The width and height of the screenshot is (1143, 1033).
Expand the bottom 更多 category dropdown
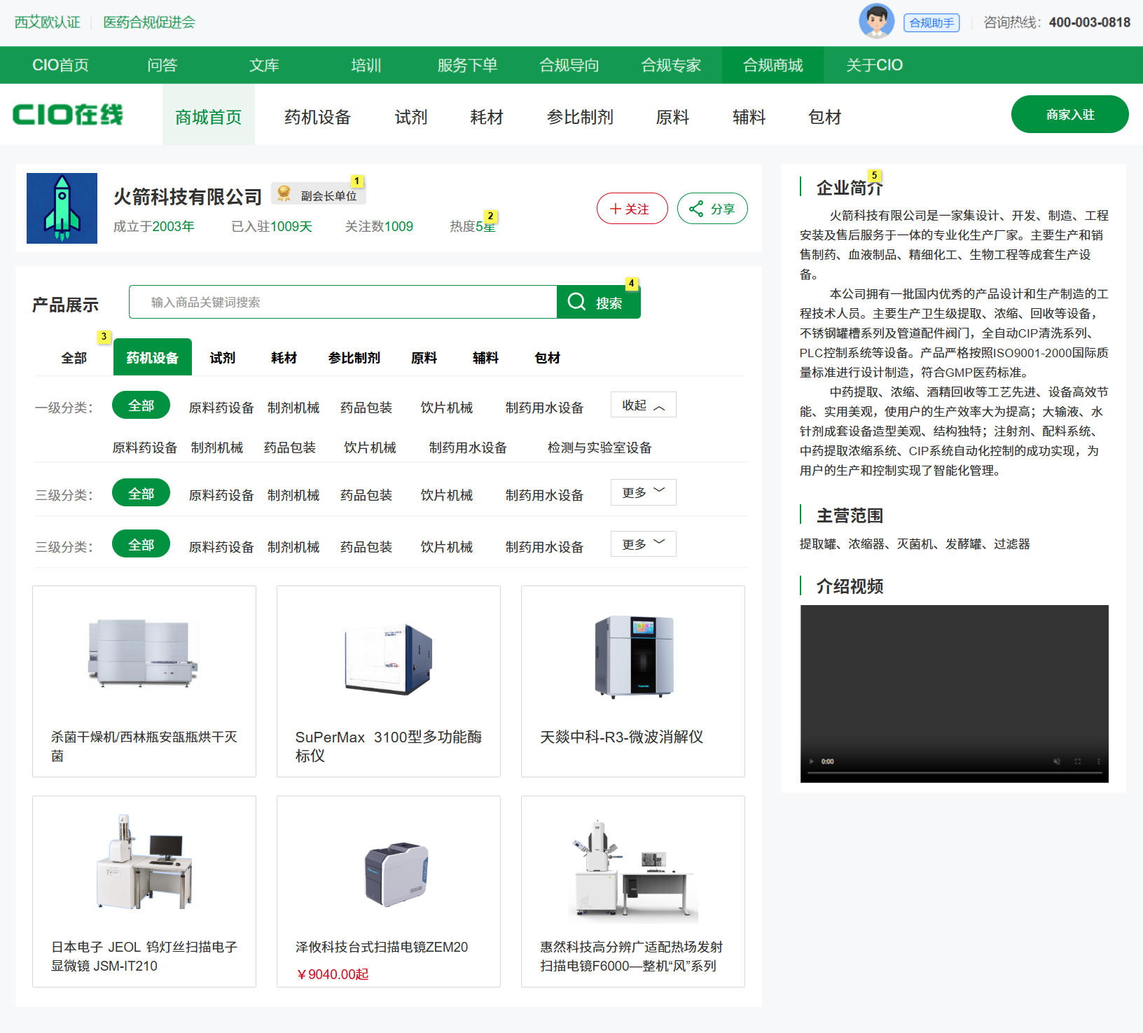coord(642,543)
